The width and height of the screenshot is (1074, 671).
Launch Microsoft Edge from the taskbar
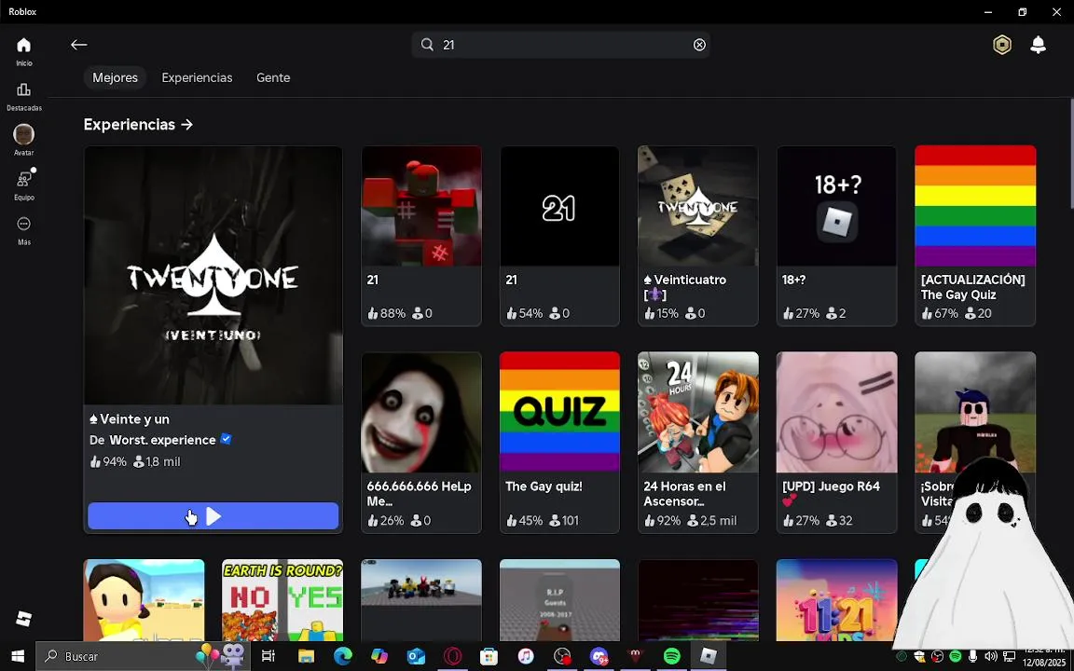point(342,656)
